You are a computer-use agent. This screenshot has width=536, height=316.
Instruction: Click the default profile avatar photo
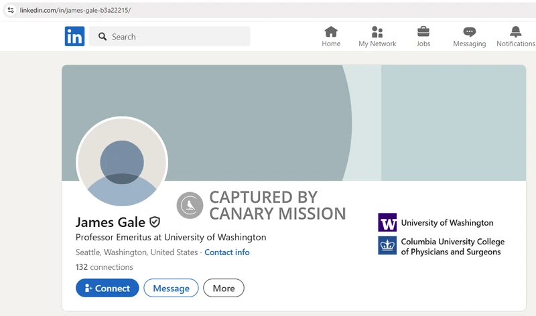pos(122,162)
